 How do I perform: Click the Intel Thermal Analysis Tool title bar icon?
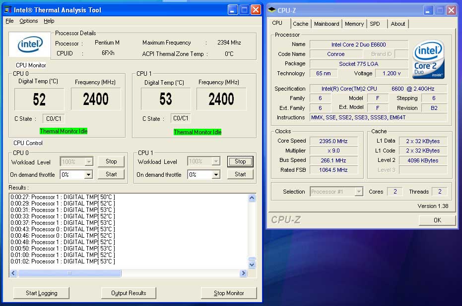pyautogui.click(x=7, y=10)
